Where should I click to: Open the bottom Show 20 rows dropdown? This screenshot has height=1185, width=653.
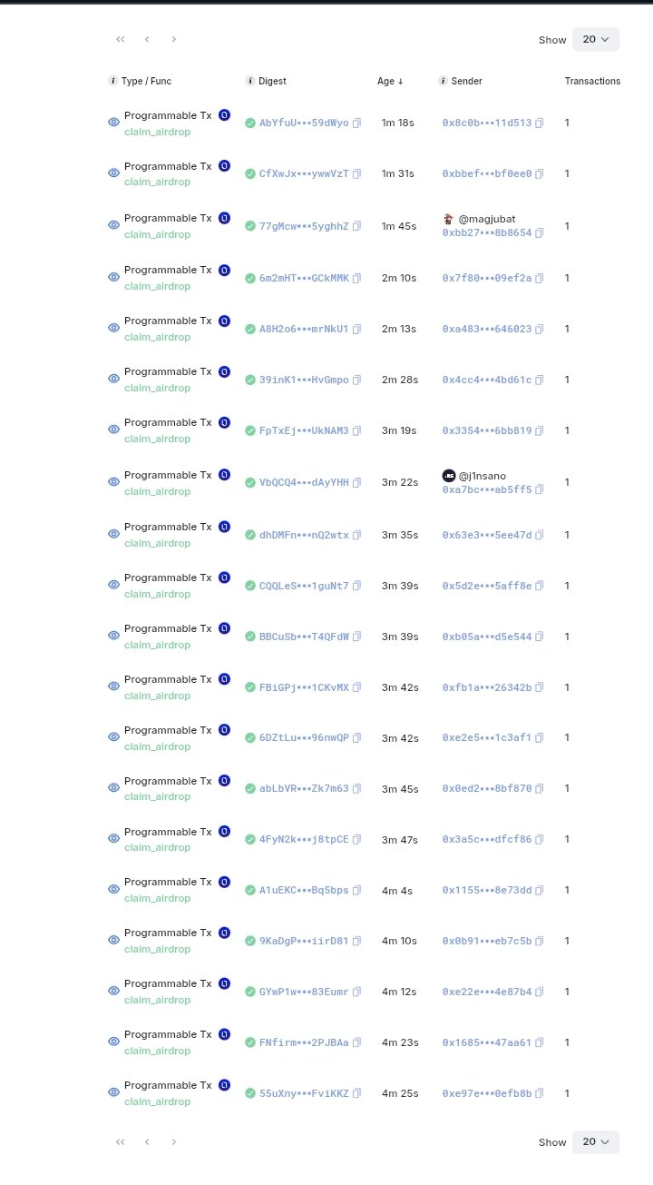point(596,1142)
